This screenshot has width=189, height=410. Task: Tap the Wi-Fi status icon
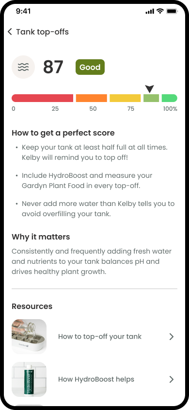point(159,11)
